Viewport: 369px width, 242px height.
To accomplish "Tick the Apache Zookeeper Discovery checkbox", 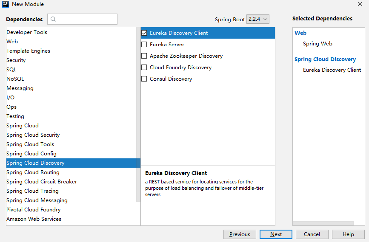I will 144,56.
